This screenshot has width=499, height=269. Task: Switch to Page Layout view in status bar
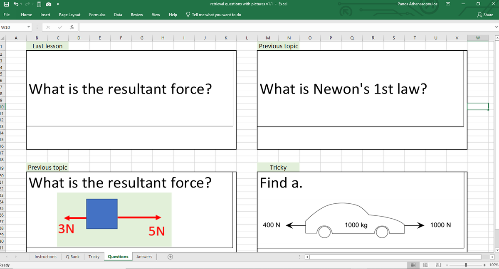pyautogui.click(x=426, y=265)
